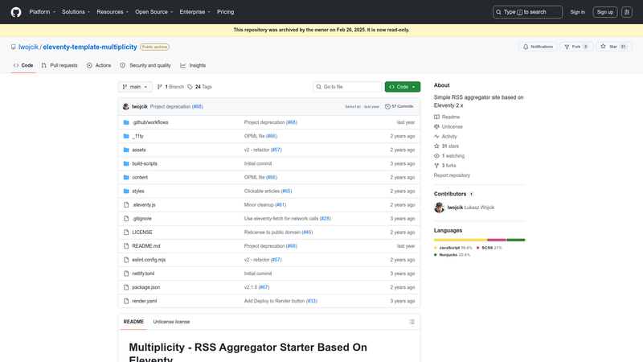
Task: Open the .github/workflows folder
Action: (150, 122)
